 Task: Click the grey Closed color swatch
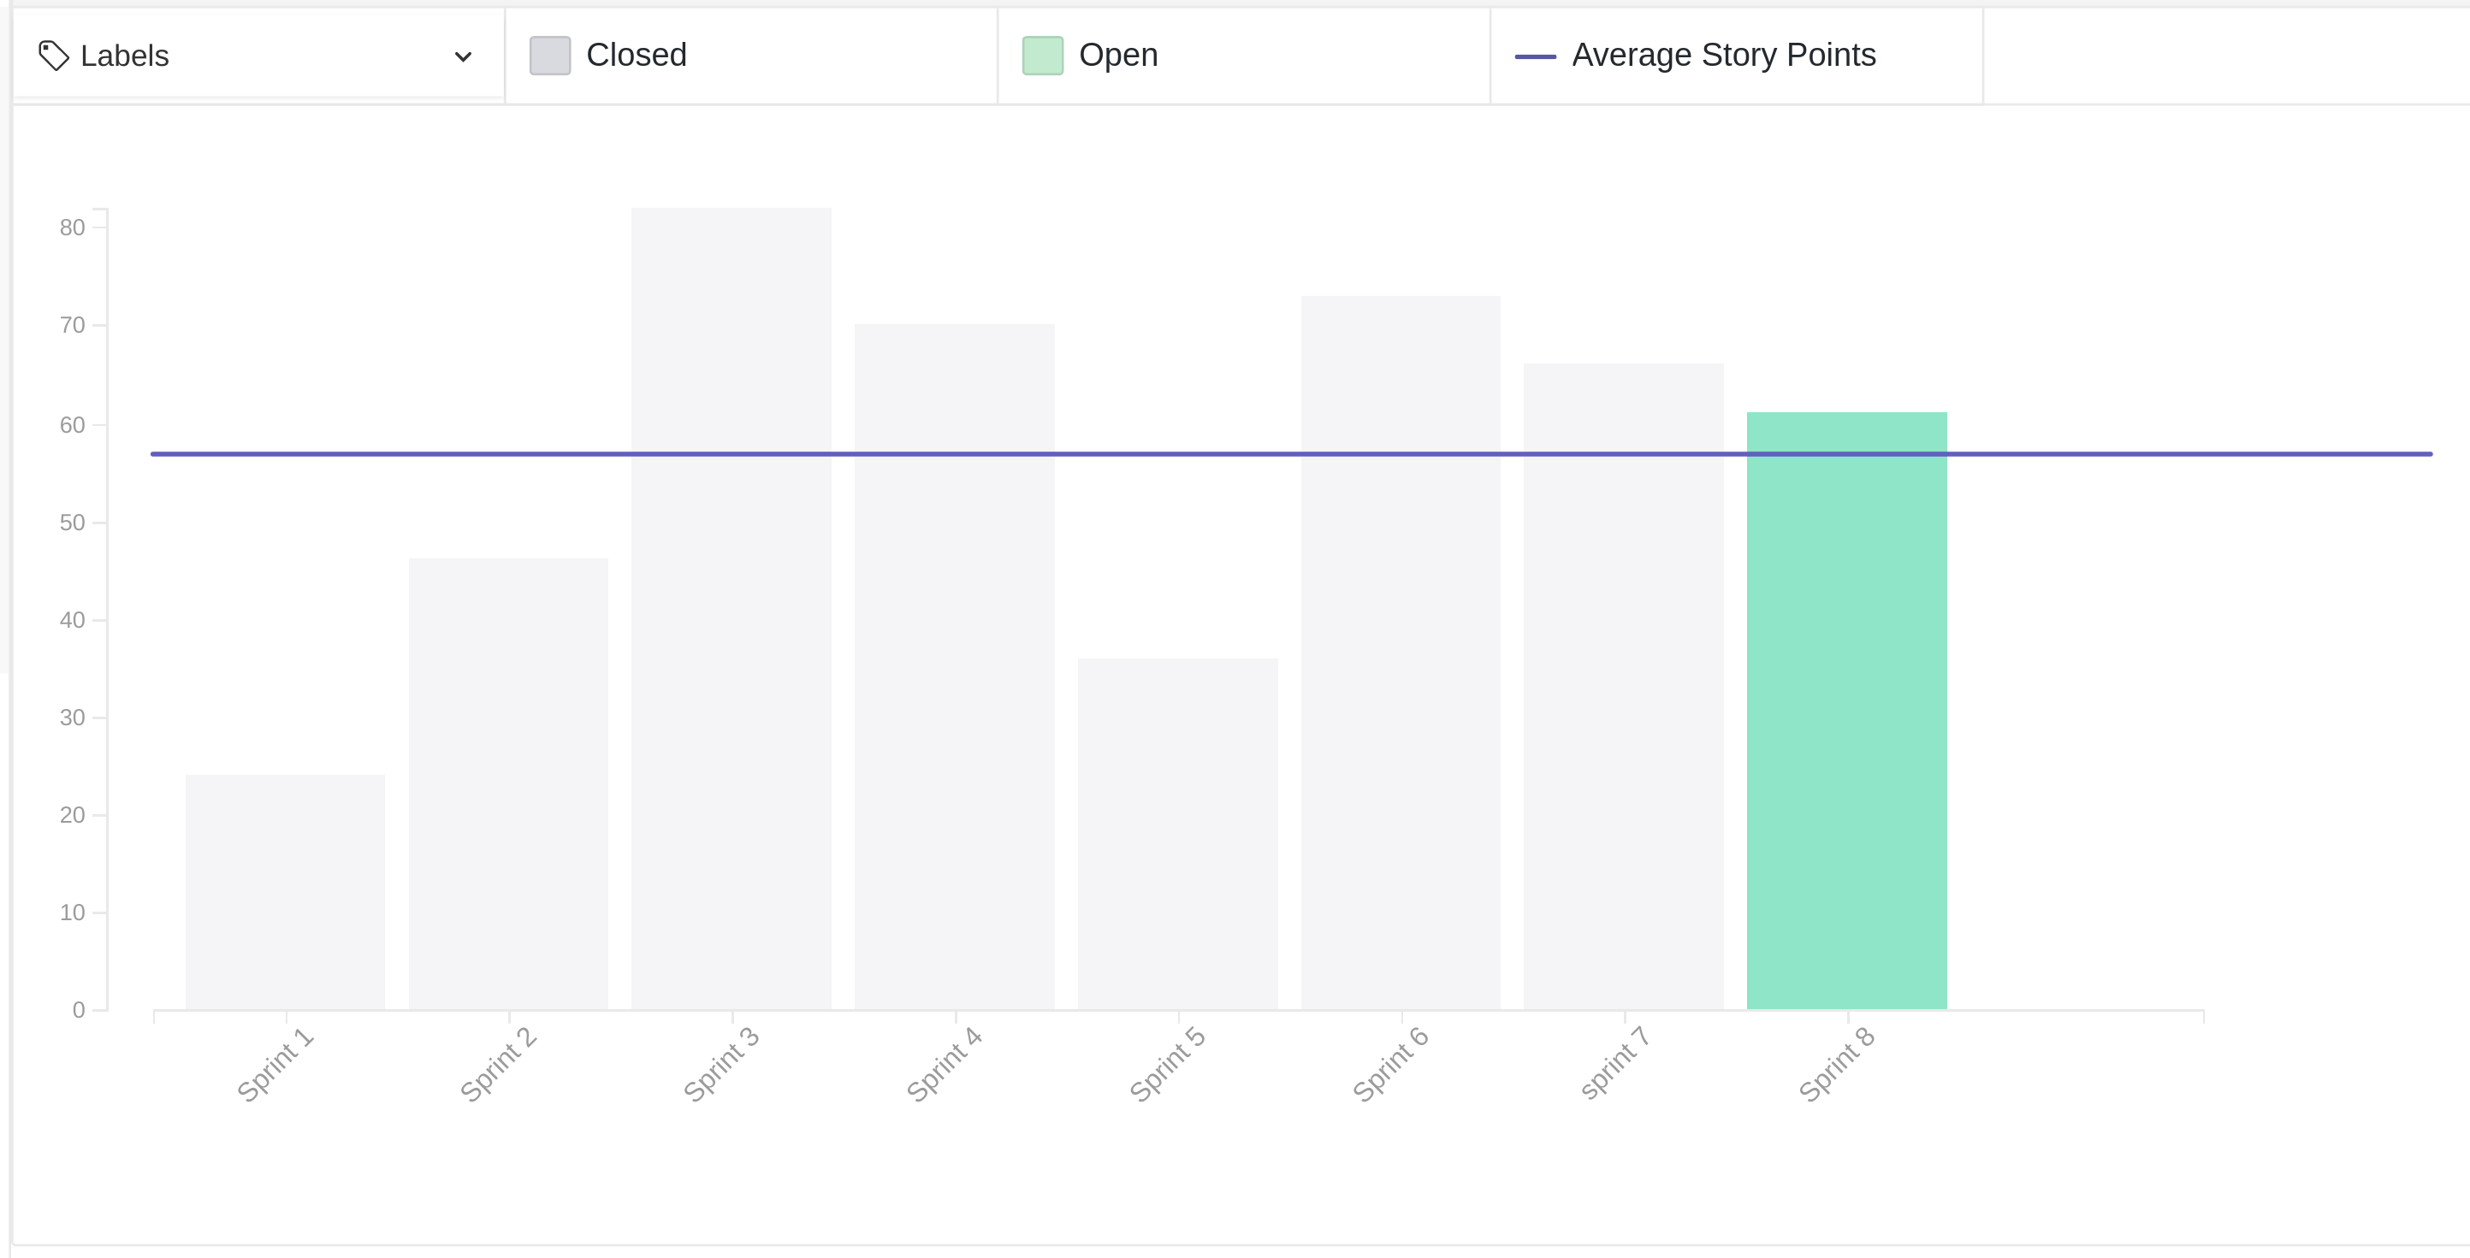point(550,56)
